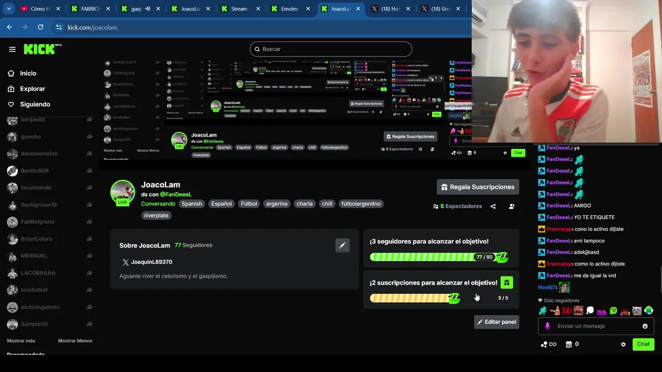Click green Chat send button
Screen dimensions: 662x372
pyautogui.click(x=643, y=344)
